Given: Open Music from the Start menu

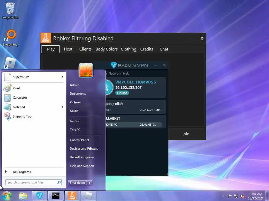Looking at the screenshot, I should 74,111.
